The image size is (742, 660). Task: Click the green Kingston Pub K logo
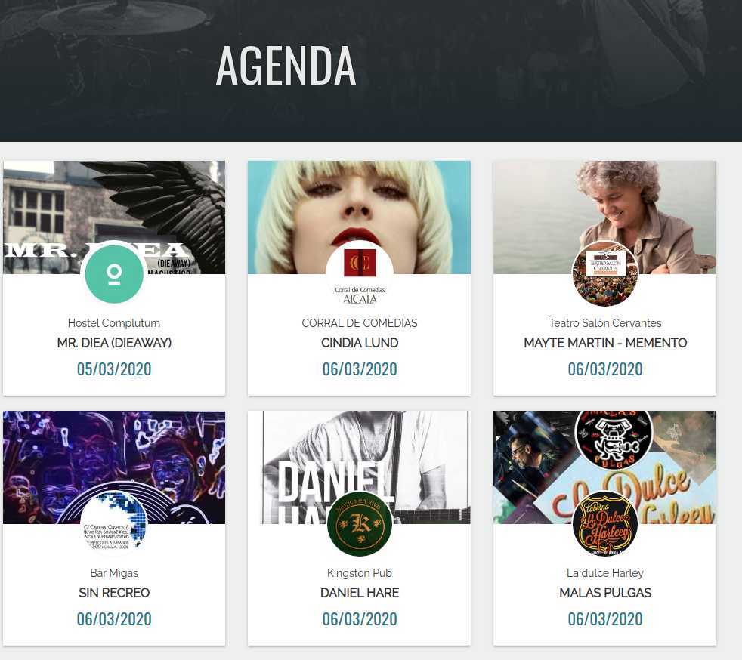pos(360,523)
